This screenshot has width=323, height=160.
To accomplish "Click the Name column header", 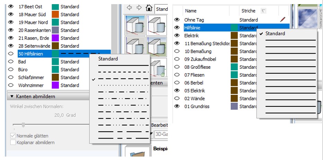I will point(191,11).
